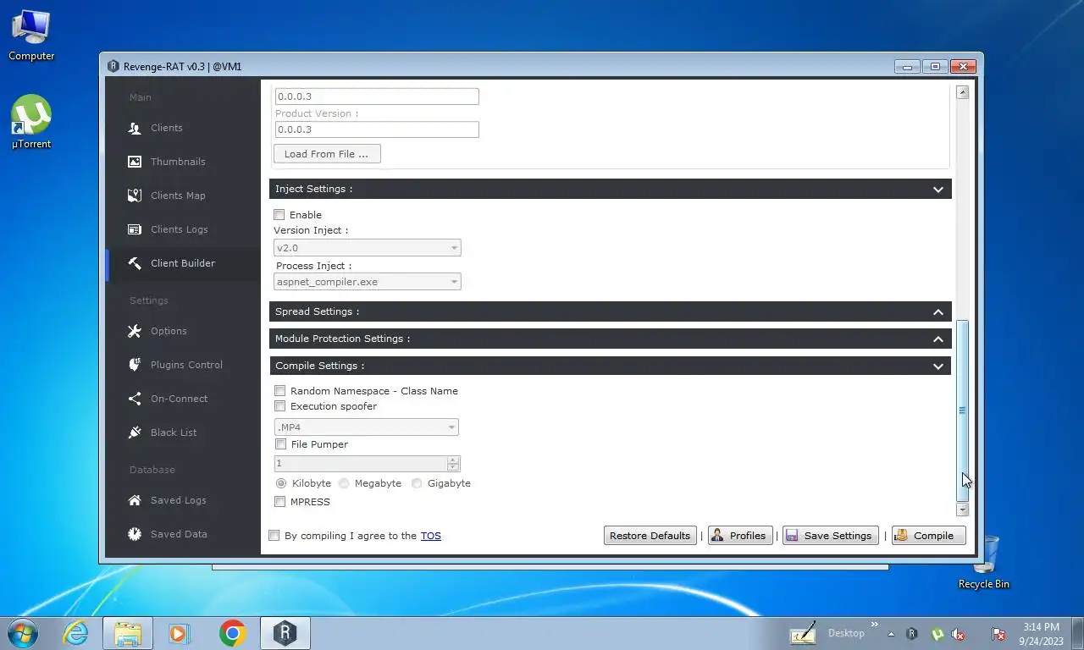Image resolution: width=1084 pixels, height=650 pixels.
Task: Open the Profiles button
Action: [739, 536]
